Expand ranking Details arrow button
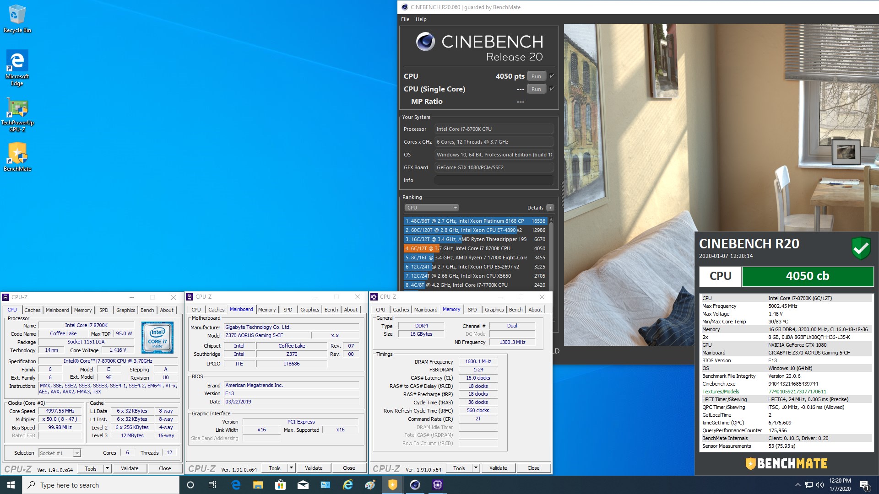The width and height of the screenshot is (879, 494). click(x=550, y=208)
